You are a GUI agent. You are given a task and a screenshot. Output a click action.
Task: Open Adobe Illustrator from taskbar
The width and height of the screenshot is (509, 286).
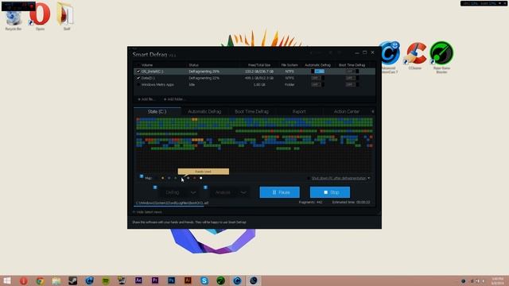(x=188, y=280)
